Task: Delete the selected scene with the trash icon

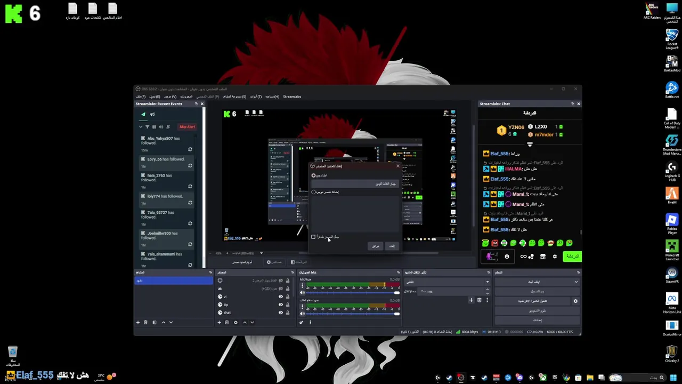Action: click(145, 322)
